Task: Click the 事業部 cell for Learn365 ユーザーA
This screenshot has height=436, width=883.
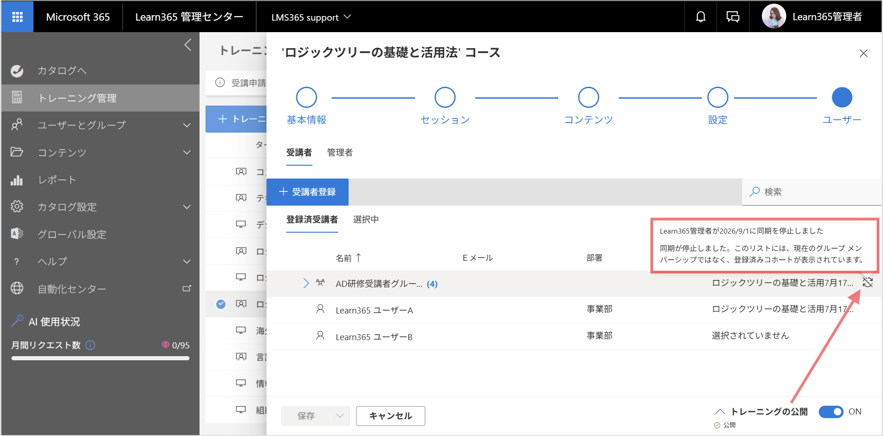Action: [600, 309]
